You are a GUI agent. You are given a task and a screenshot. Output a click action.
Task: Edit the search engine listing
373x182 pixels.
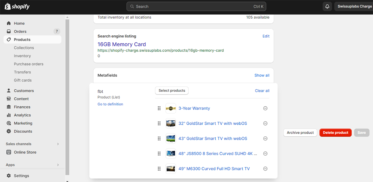(x=266, y=36)
